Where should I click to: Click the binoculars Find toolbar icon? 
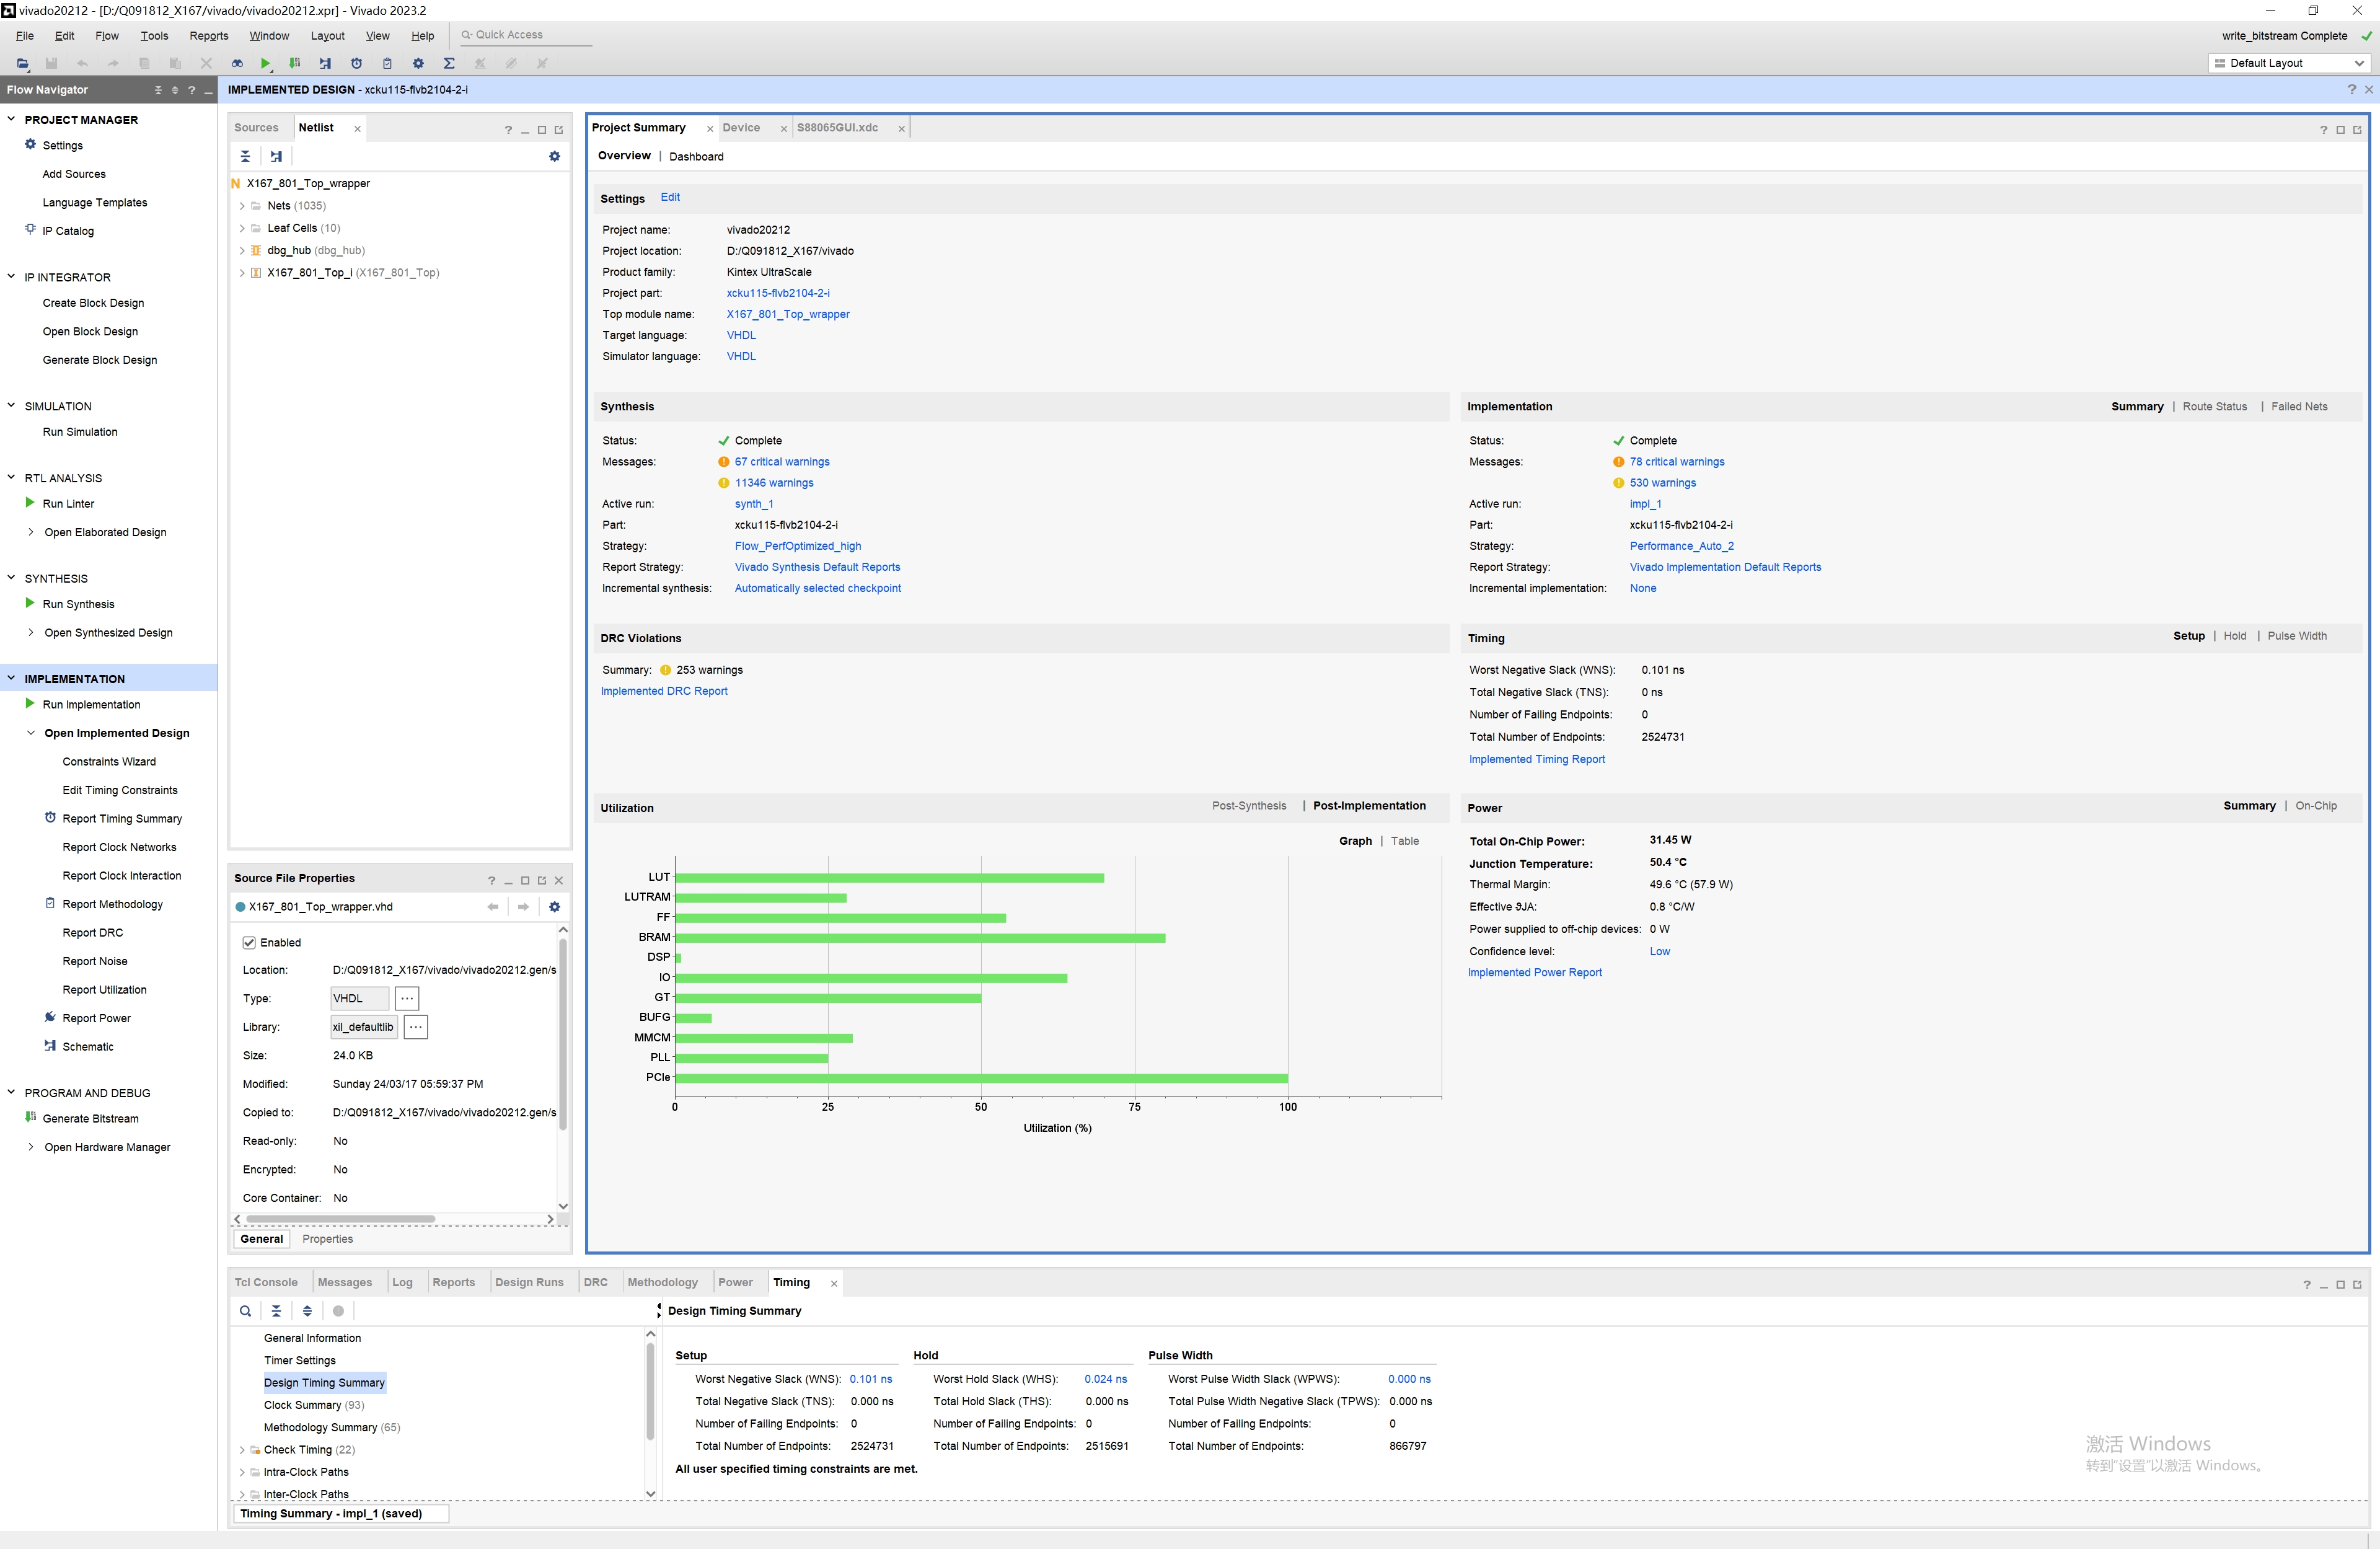[x=237, y=63]
